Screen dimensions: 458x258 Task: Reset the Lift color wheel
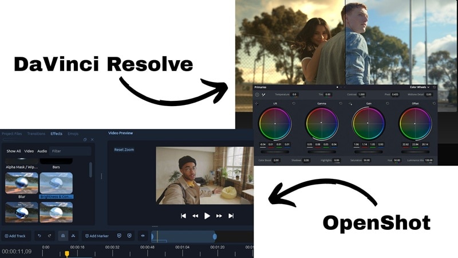coord(294,104)
